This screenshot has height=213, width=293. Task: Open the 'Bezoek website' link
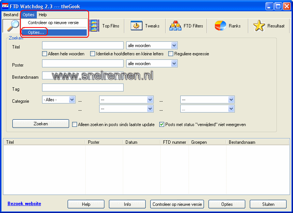pyautogui.click(x=24, y=204)
